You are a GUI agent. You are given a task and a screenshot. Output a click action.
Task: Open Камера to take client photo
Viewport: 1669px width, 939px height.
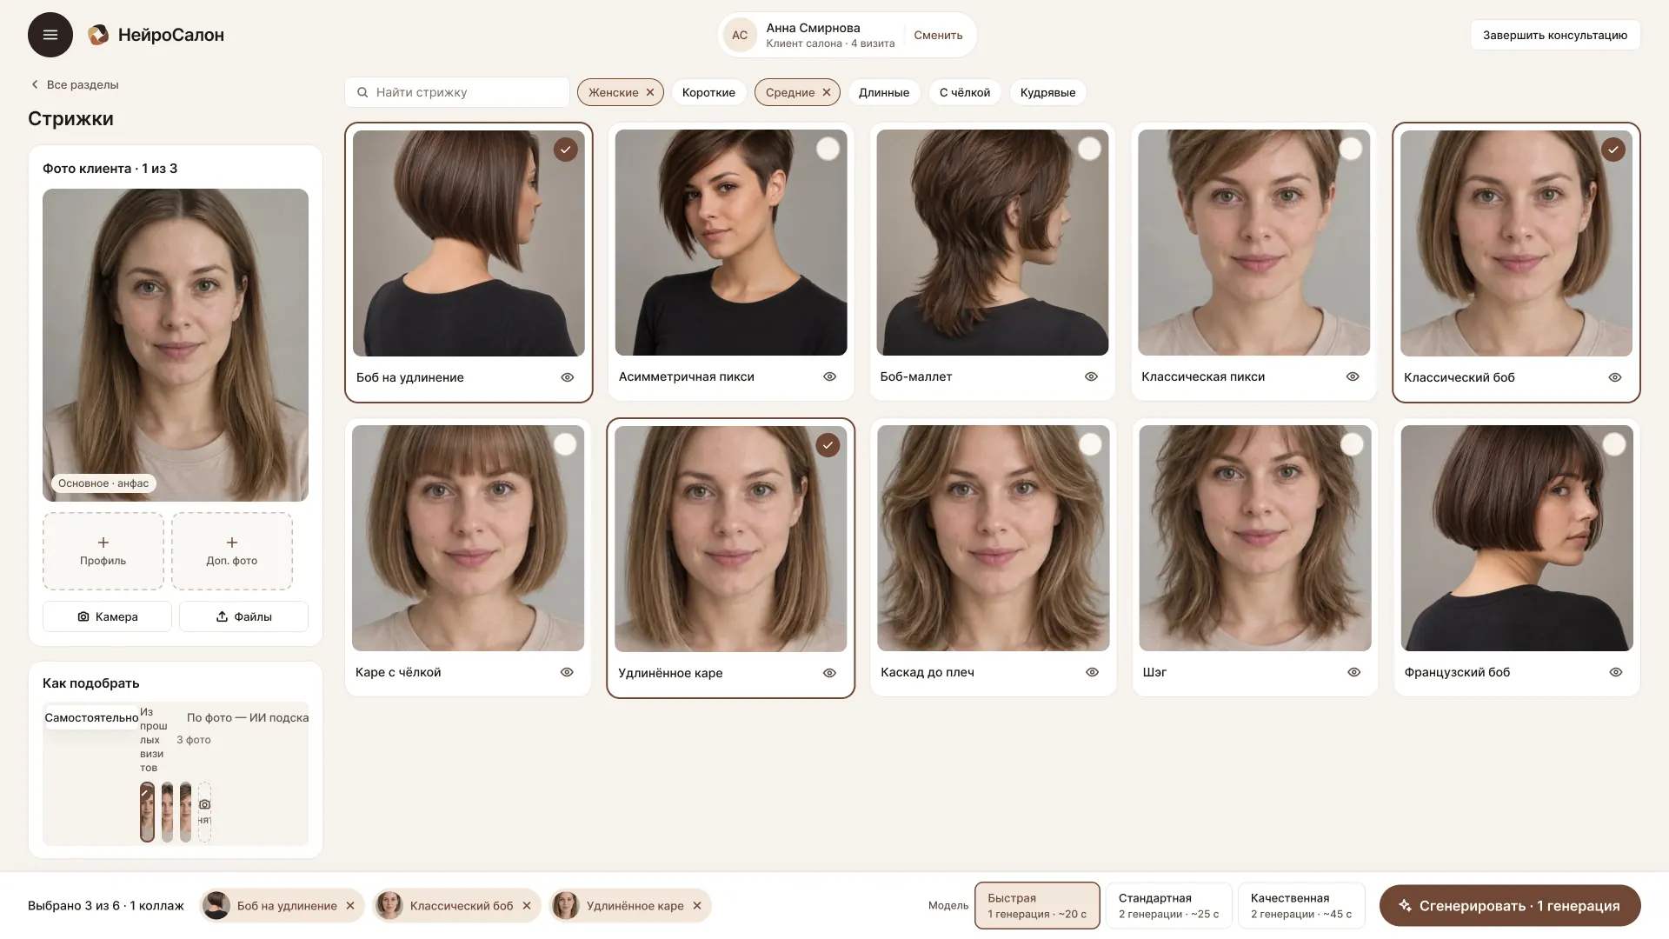pos(107,616)
